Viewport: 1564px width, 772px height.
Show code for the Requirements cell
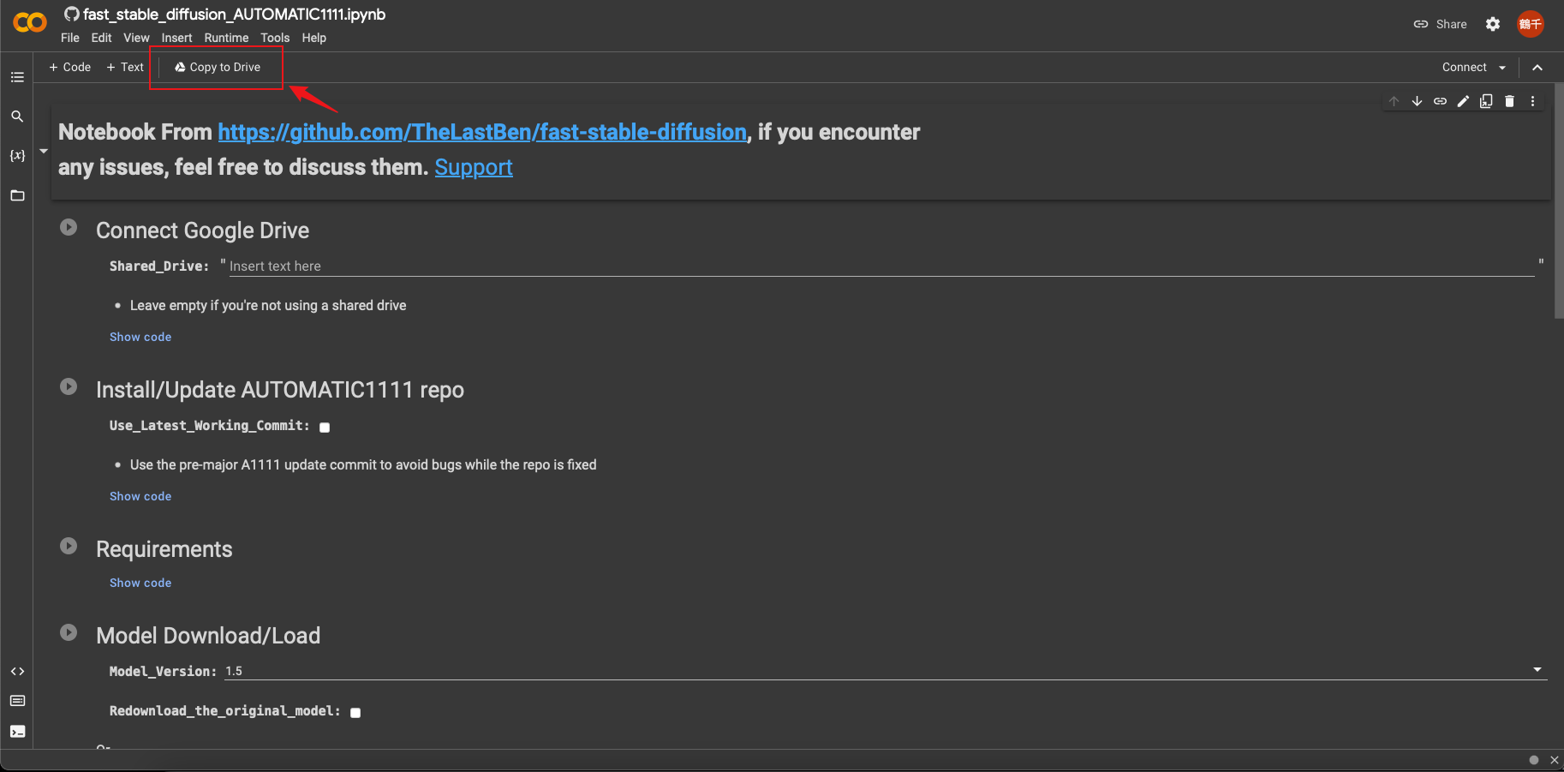point(140,583)
